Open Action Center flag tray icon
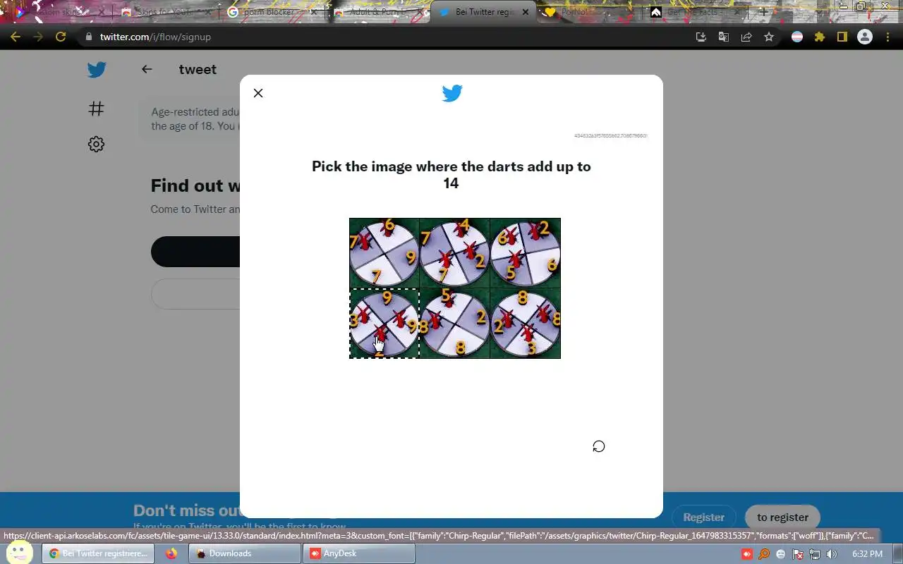 click(x=798, y=554)
